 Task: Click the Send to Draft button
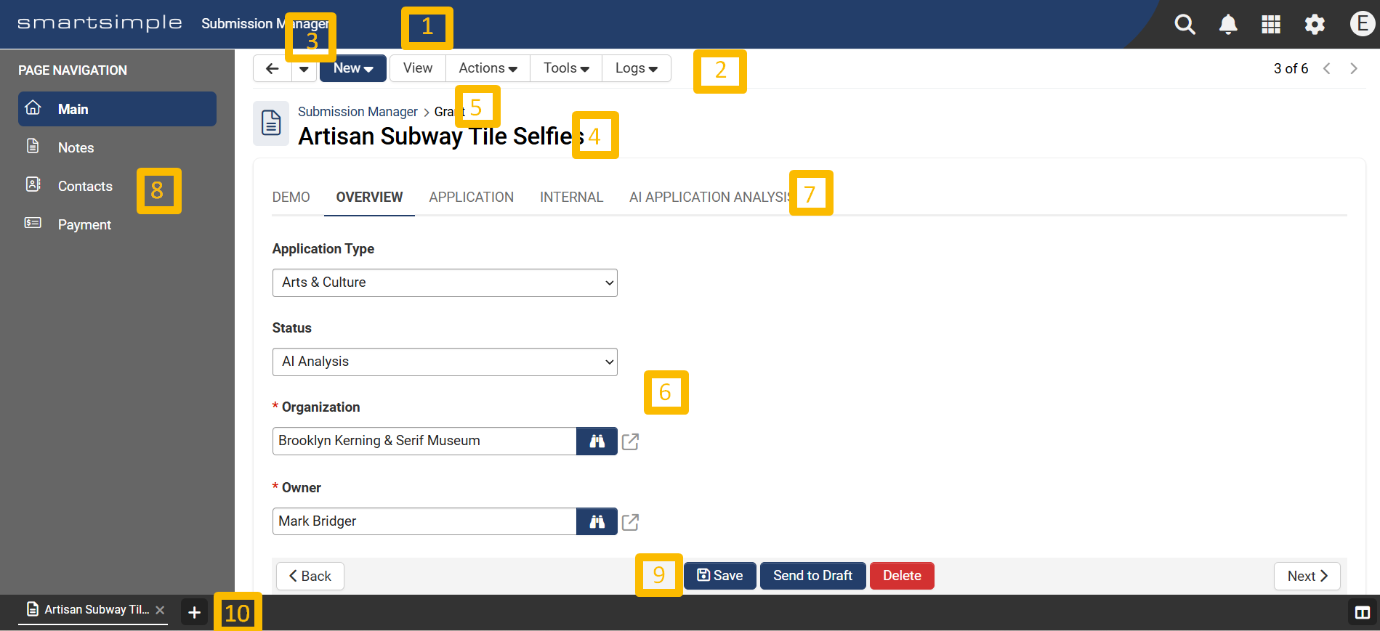coord(812,576)
